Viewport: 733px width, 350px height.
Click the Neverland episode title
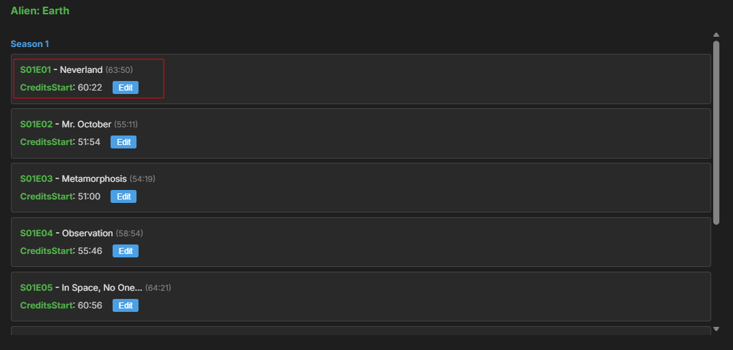click(x=82, y=70)
